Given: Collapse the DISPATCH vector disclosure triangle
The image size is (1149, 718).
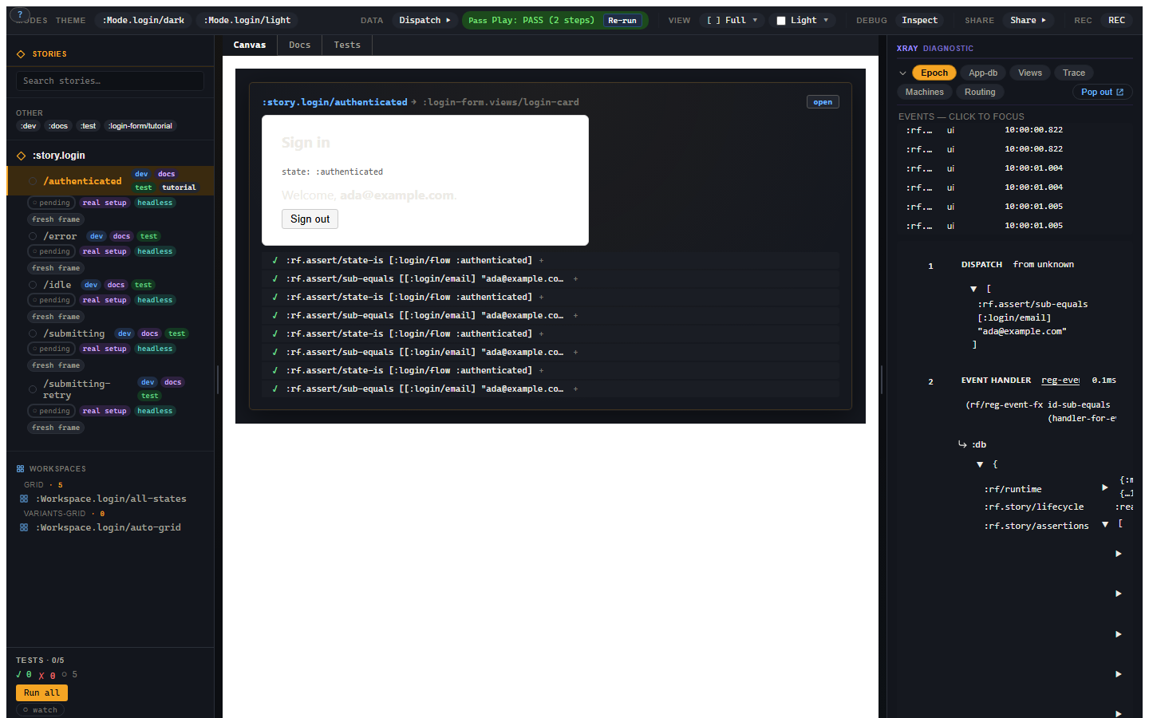Looking at the screenshot, I should [973, 289].
